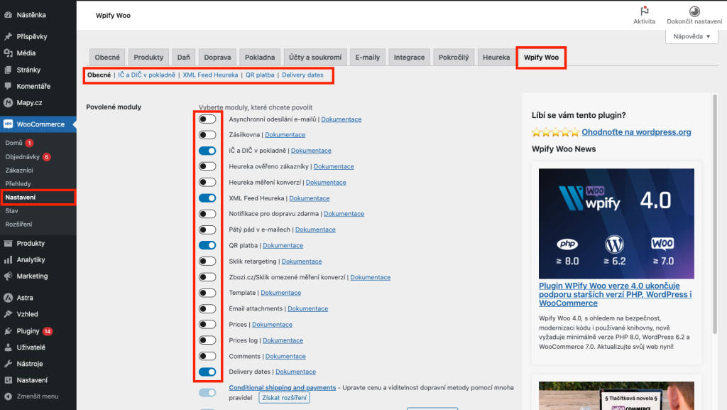Select the Účty a soukromí tab
The height and width of the screenshot is (410, 727).
pos(315,58)
